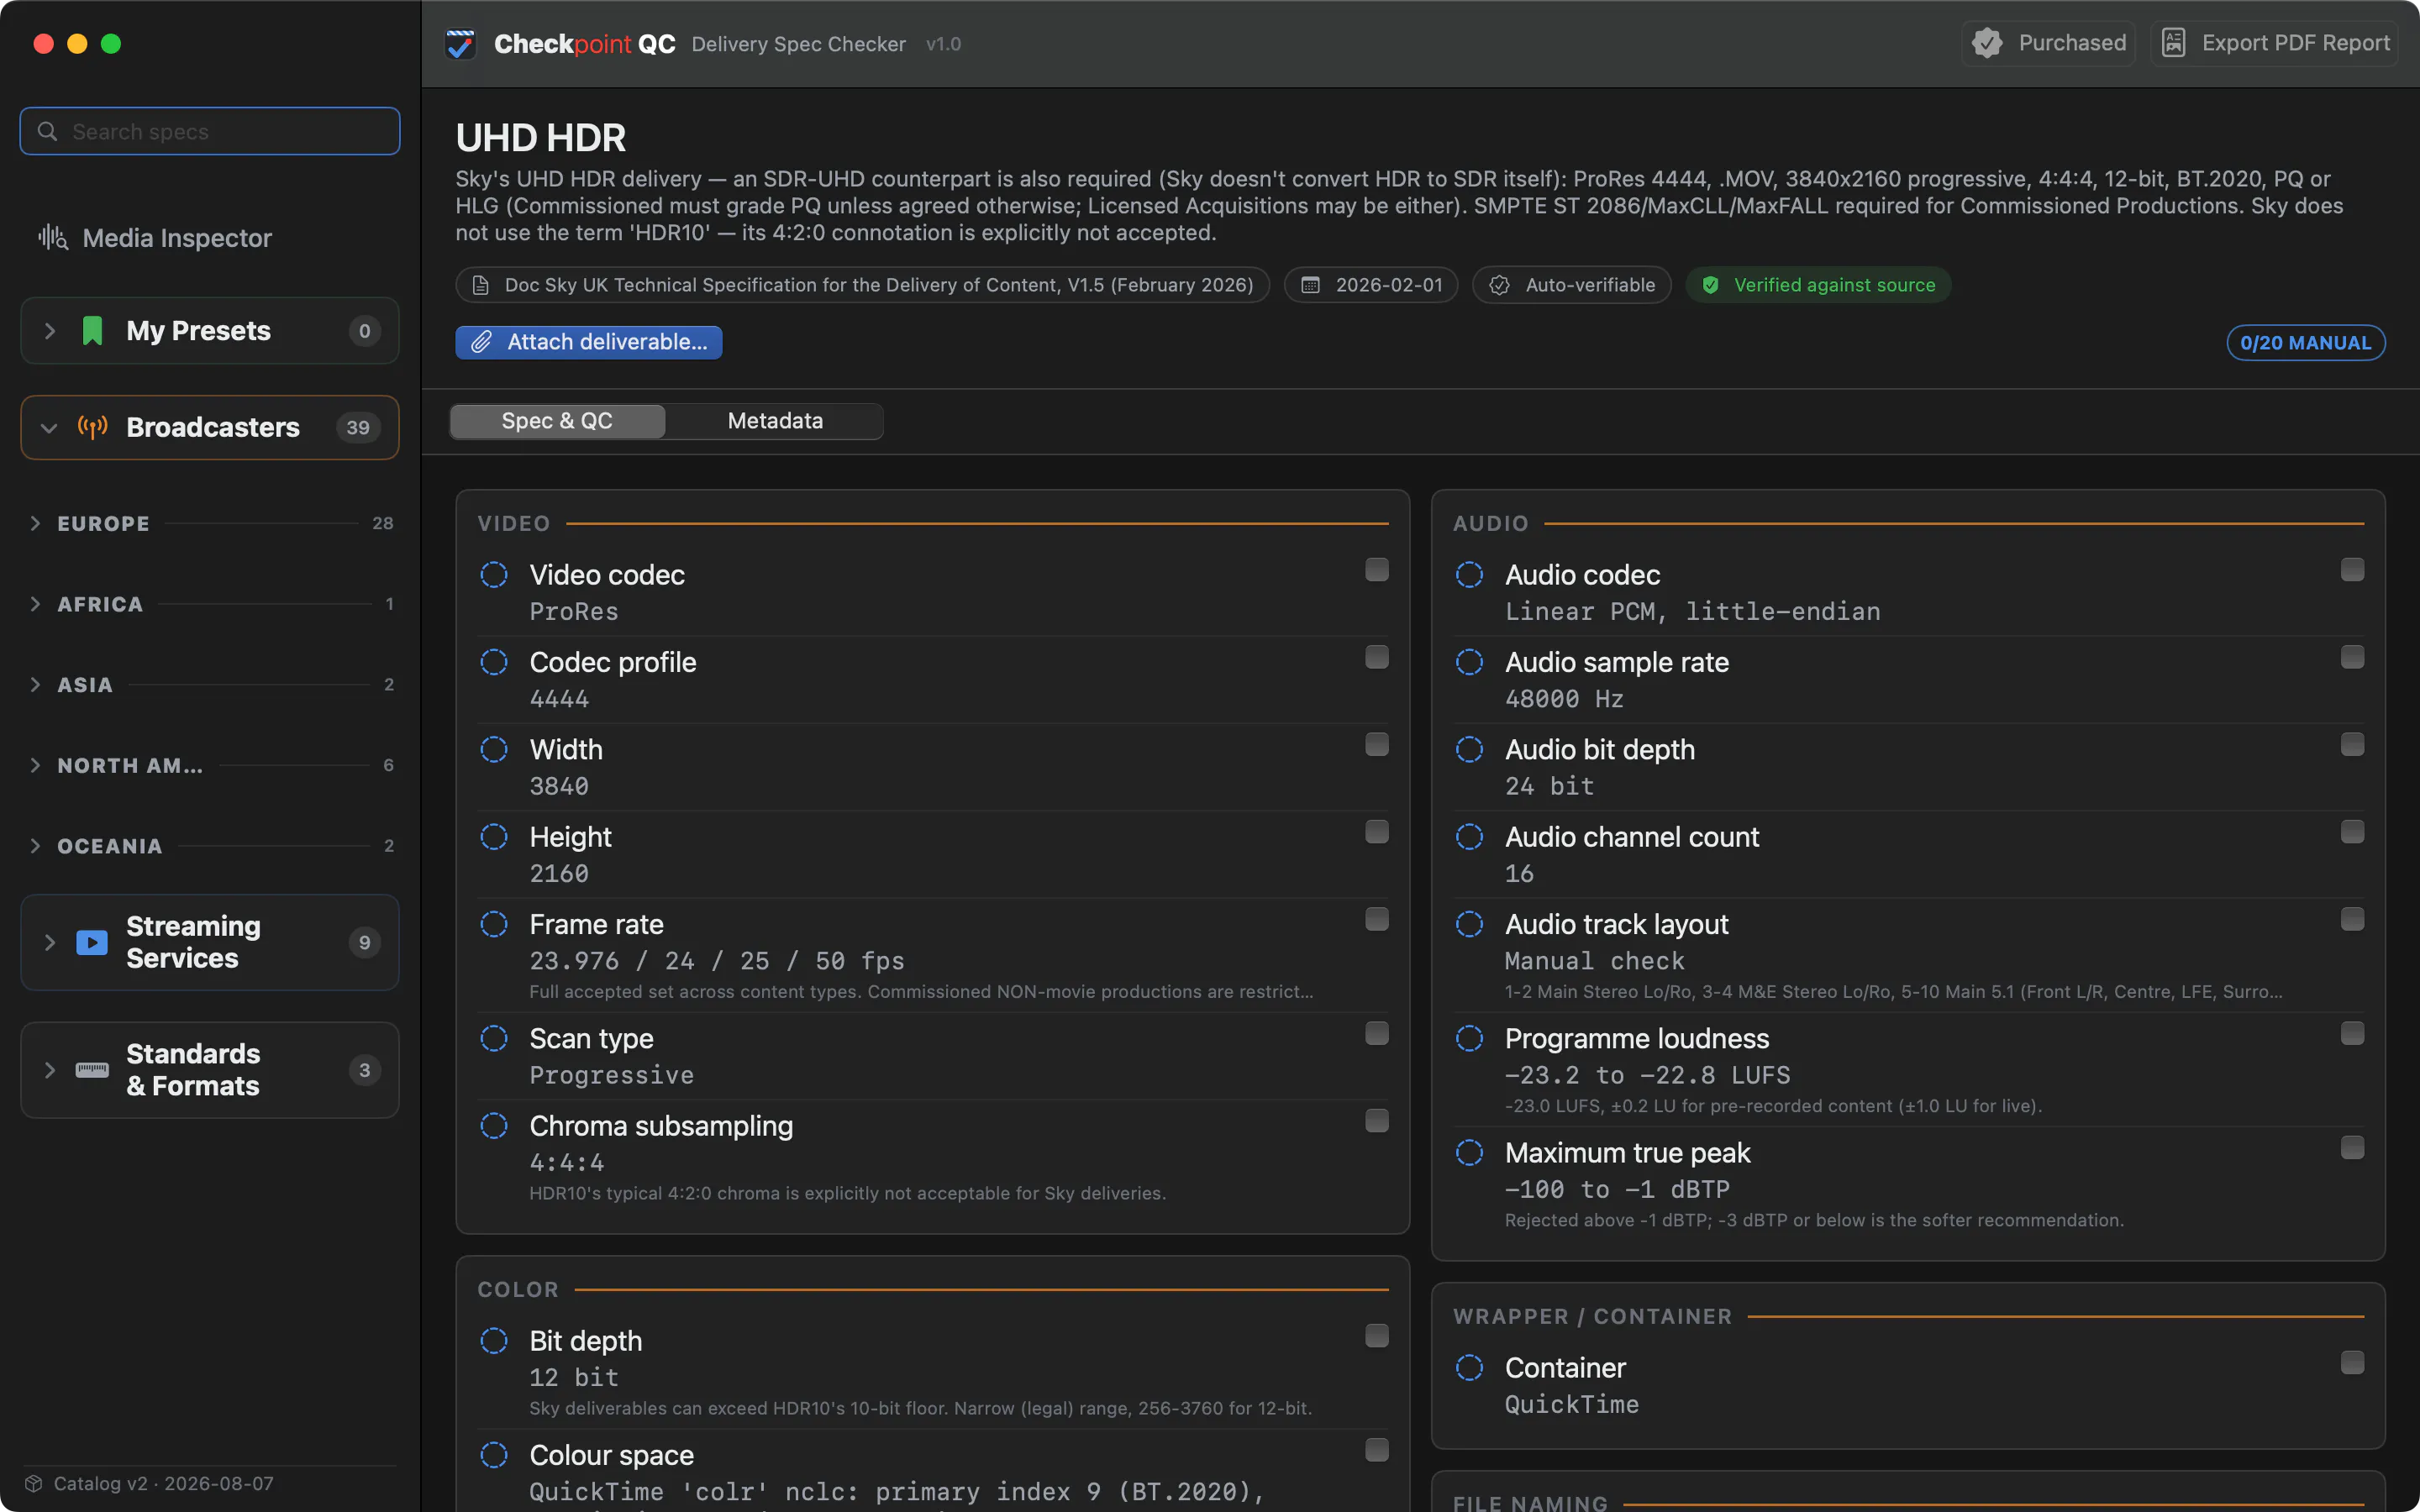2420x1512 pixels.
Task: Click the Purchased badge icon
Action: pyautogui.click(x=1987, y=43)
